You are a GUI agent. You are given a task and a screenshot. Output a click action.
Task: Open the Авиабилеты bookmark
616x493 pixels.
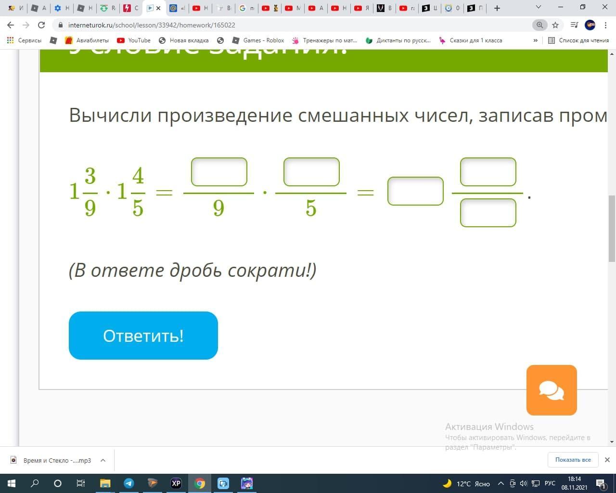coord(87,40)
